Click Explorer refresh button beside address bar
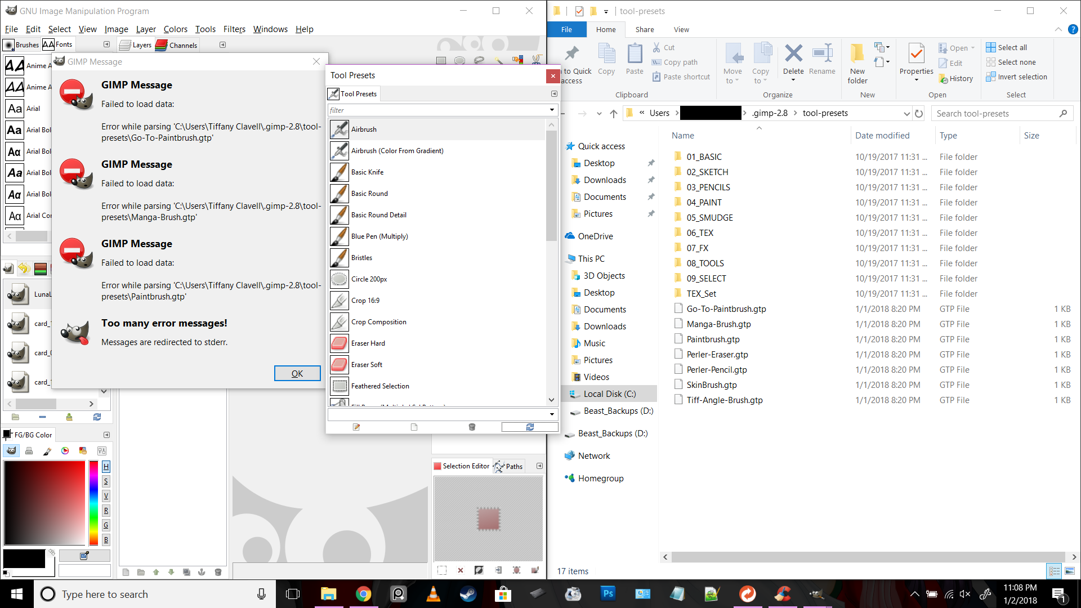 point(919,113)
